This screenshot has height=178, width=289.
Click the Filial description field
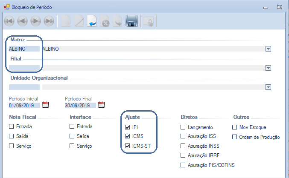154,68
